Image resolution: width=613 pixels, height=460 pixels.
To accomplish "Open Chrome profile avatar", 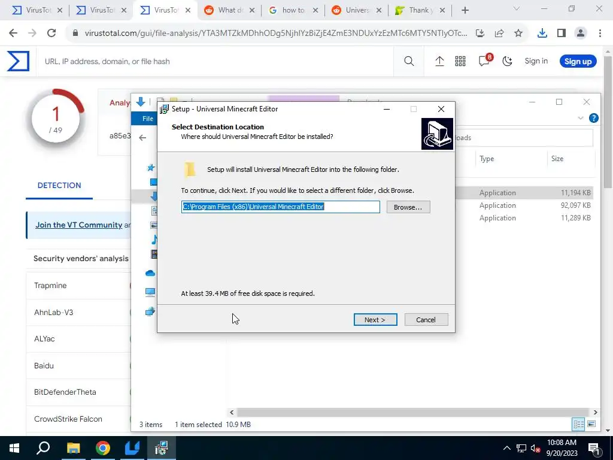I will [x=581, y=34].
